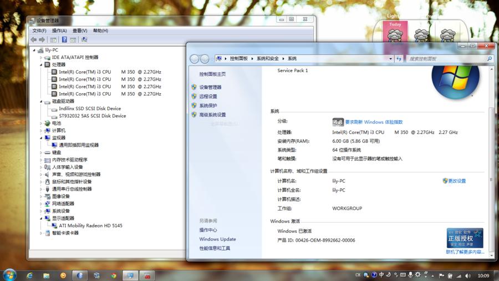This screenshot has width=499, height=281.
Task: Expand the 网络适配器 node
Action: pos(41,204)
